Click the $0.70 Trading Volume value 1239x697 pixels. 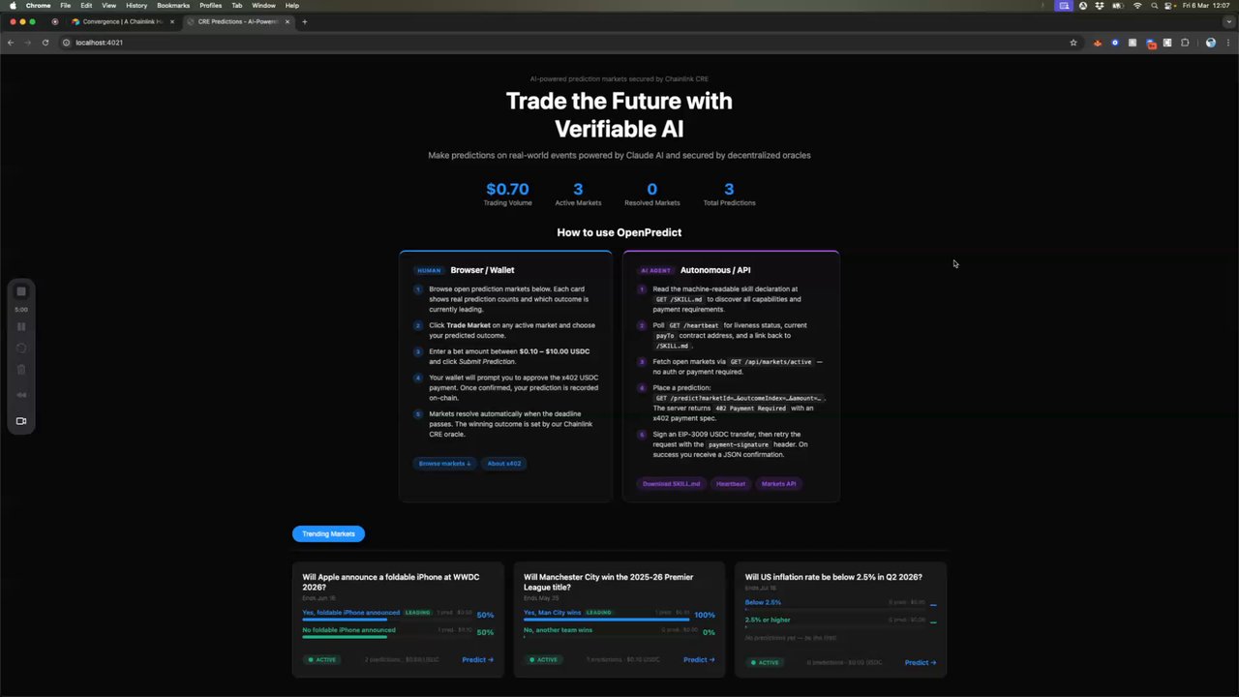pos(507,190)
